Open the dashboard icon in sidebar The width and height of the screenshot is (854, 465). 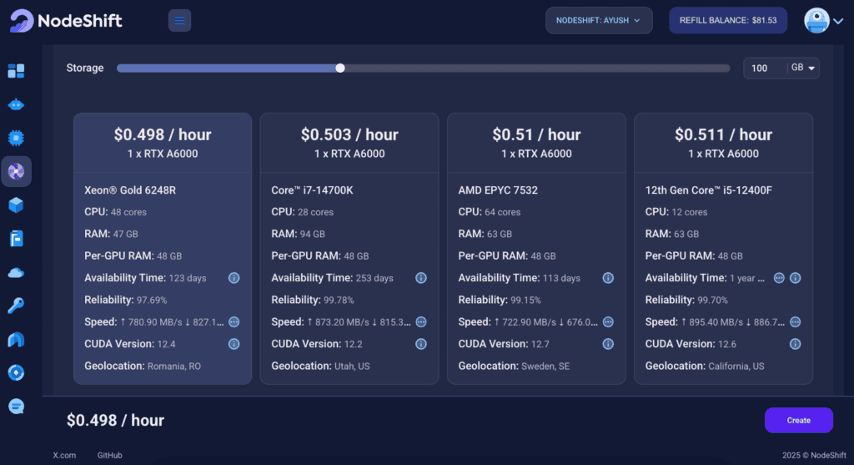16,71
